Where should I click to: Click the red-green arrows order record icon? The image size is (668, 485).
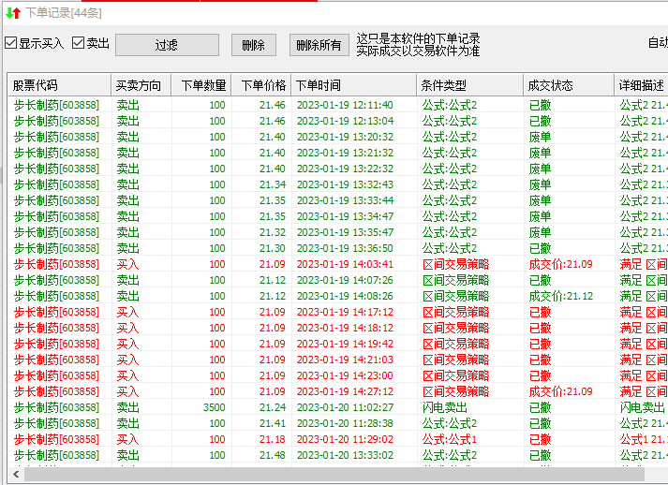(x=12, y=12)
